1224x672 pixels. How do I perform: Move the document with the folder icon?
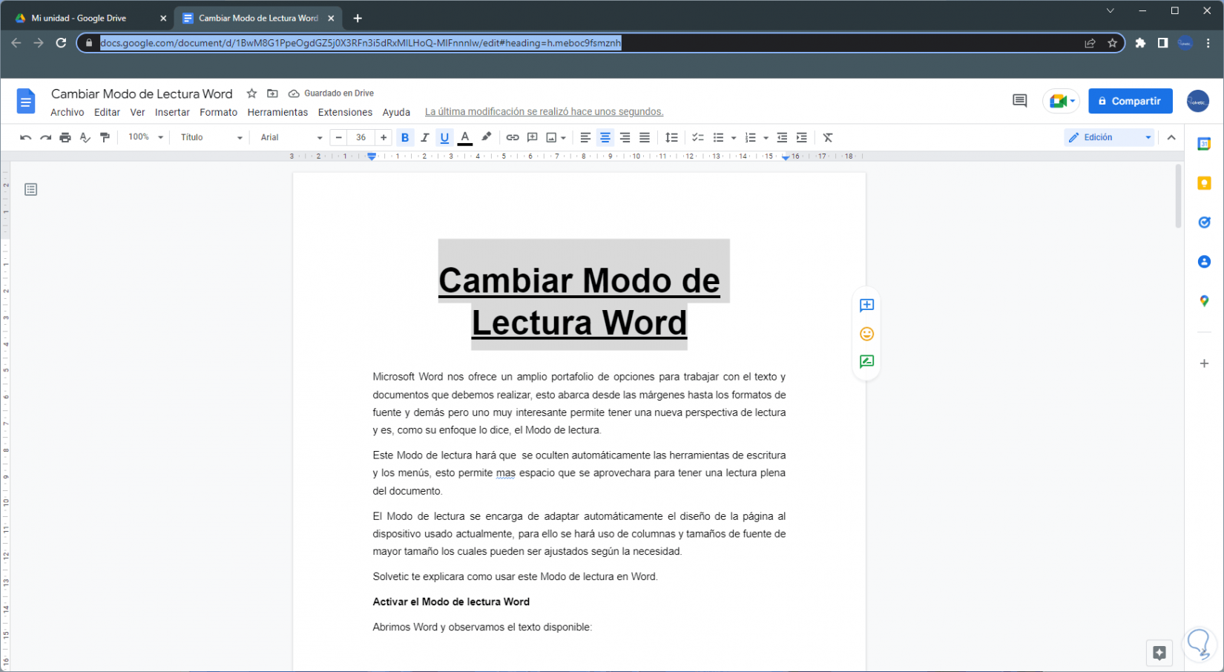click(x=272, y=93)
